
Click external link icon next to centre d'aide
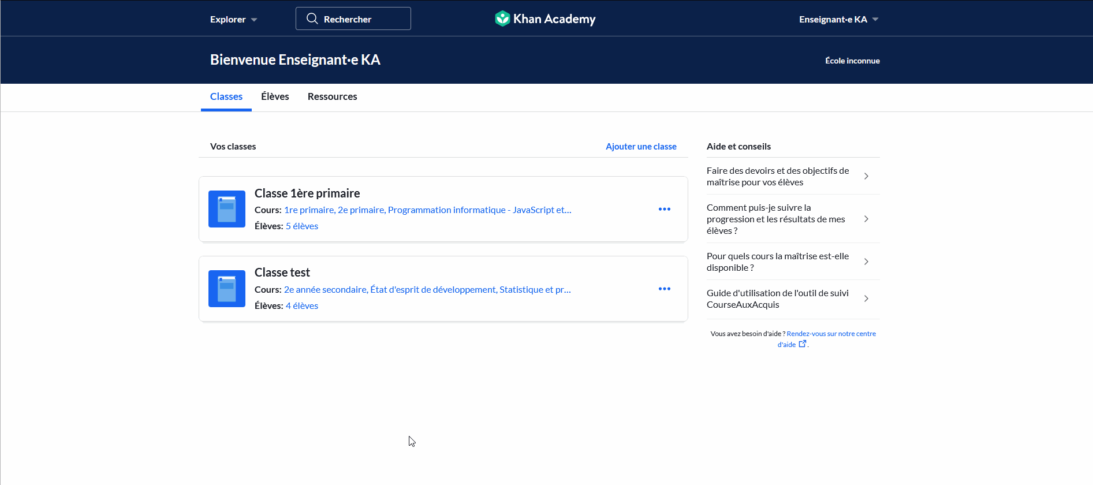click(802, 344)
